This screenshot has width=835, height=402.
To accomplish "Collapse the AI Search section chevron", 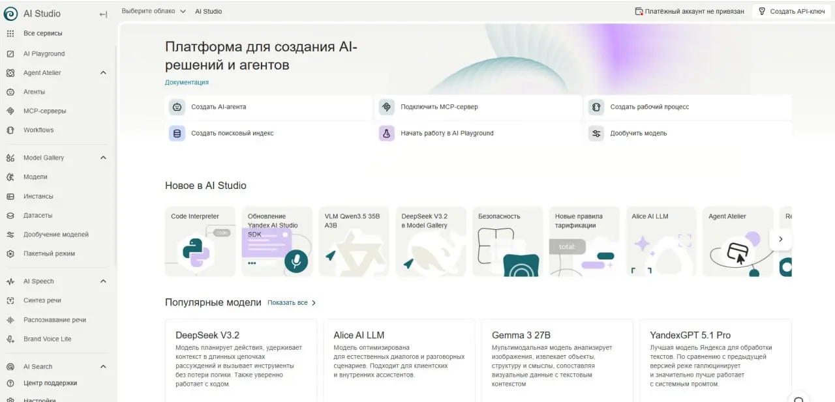I will pos(103,367).
